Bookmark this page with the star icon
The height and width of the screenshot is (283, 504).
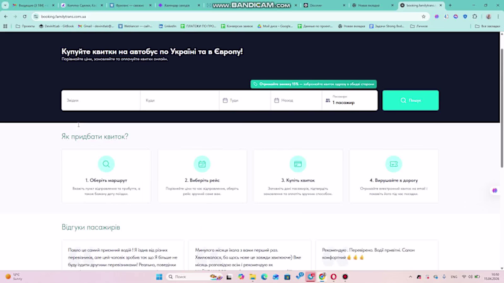[x=423, y=16]
